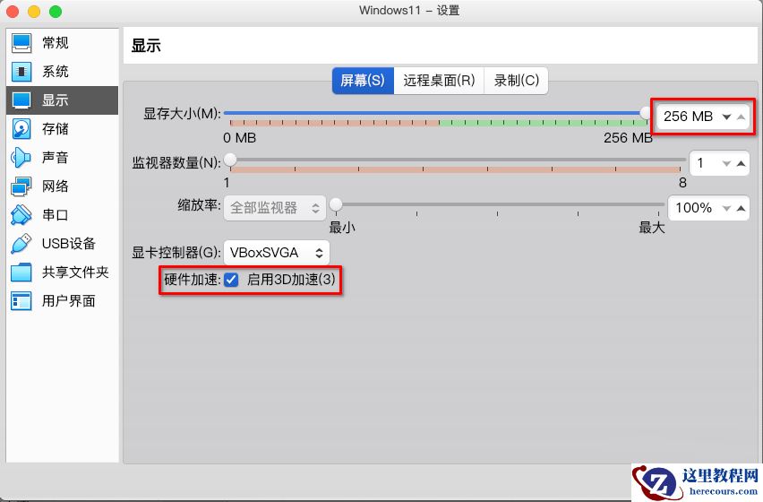The height and width of the screenshot is (502, 763).
Task: Click the 缩放率 slider handle
Action: tap(336, 204)
